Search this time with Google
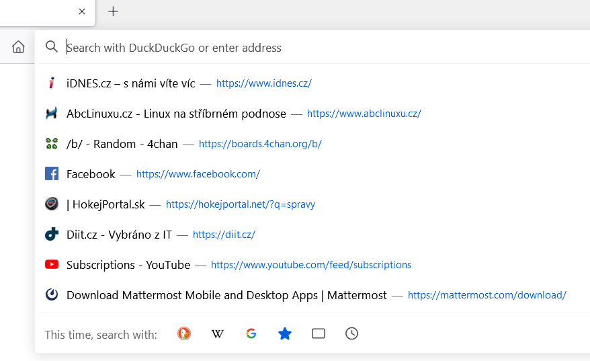The height and width of the screenshot is (361, 590). [251, 333]
